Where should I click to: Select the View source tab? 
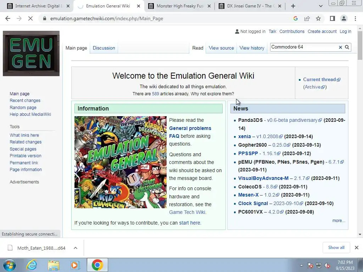click(x=221, y=48)
